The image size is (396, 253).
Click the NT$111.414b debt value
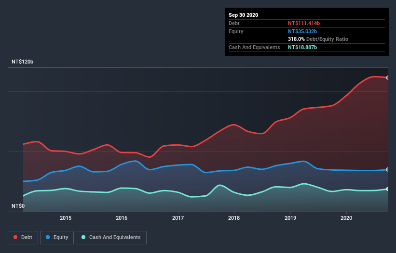point(304,23)
